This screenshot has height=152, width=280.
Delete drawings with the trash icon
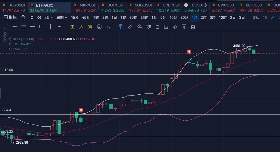pos(193,27)
